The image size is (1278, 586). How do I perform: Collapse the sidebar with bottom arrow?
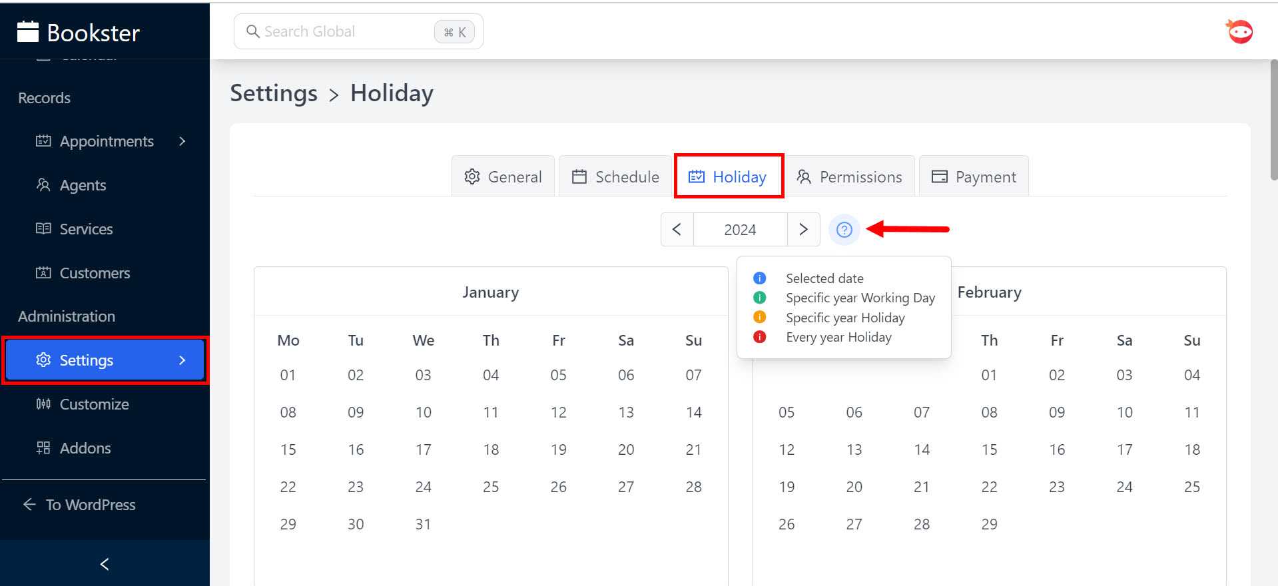(105, 564)
